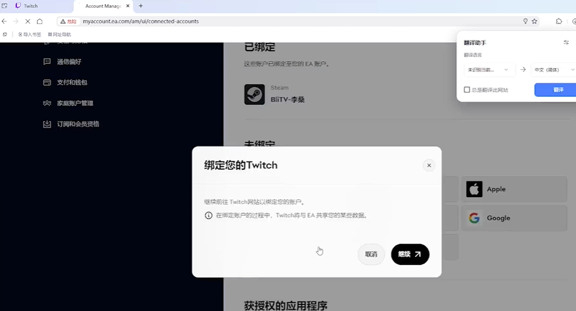
Task: Click the browser home icon
Action: tap(39, 21)
